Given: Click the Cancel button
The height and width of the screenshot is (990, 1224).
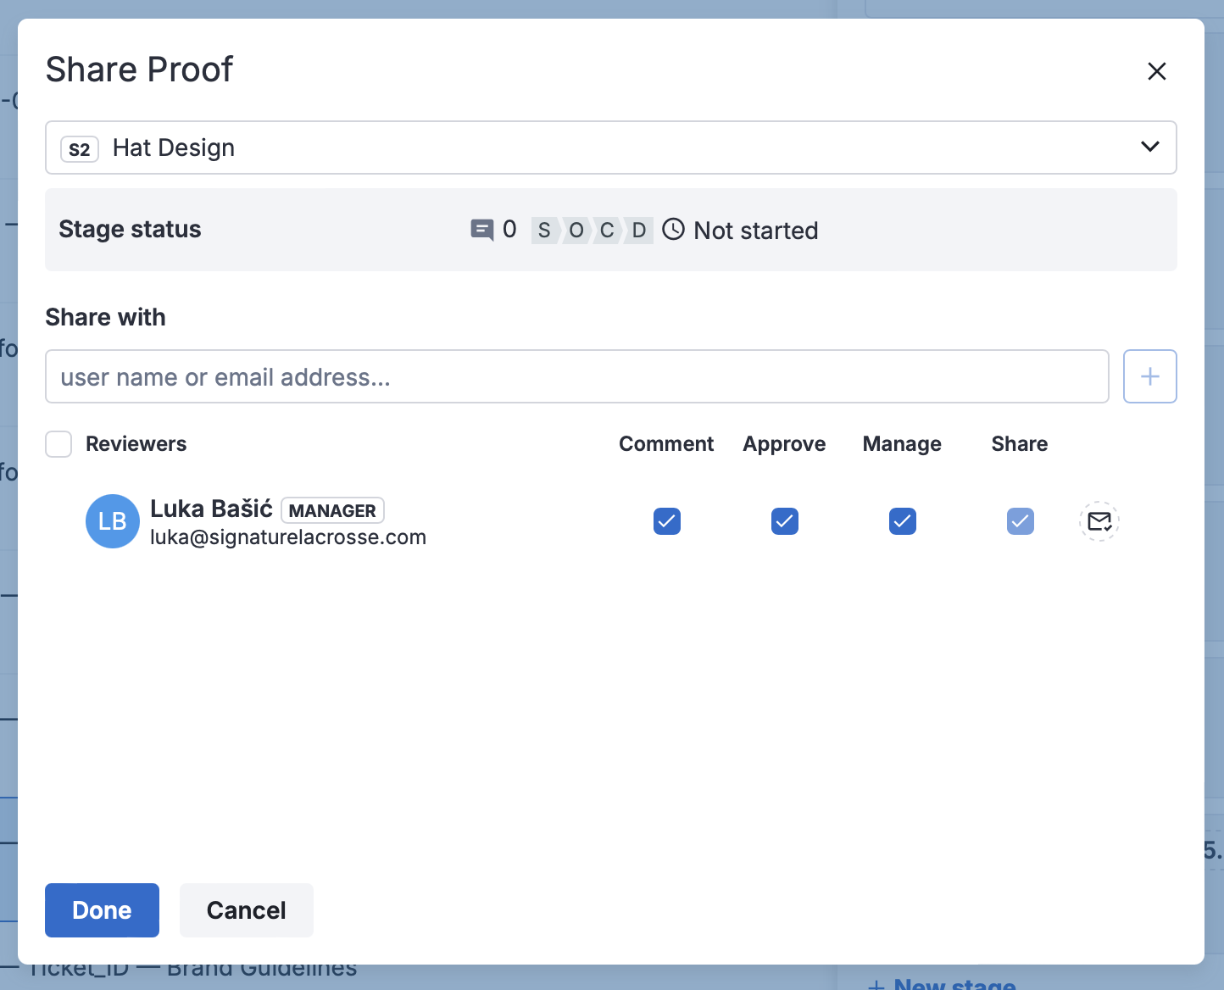Looking at the screenshot, I should (x=247, y=910).
